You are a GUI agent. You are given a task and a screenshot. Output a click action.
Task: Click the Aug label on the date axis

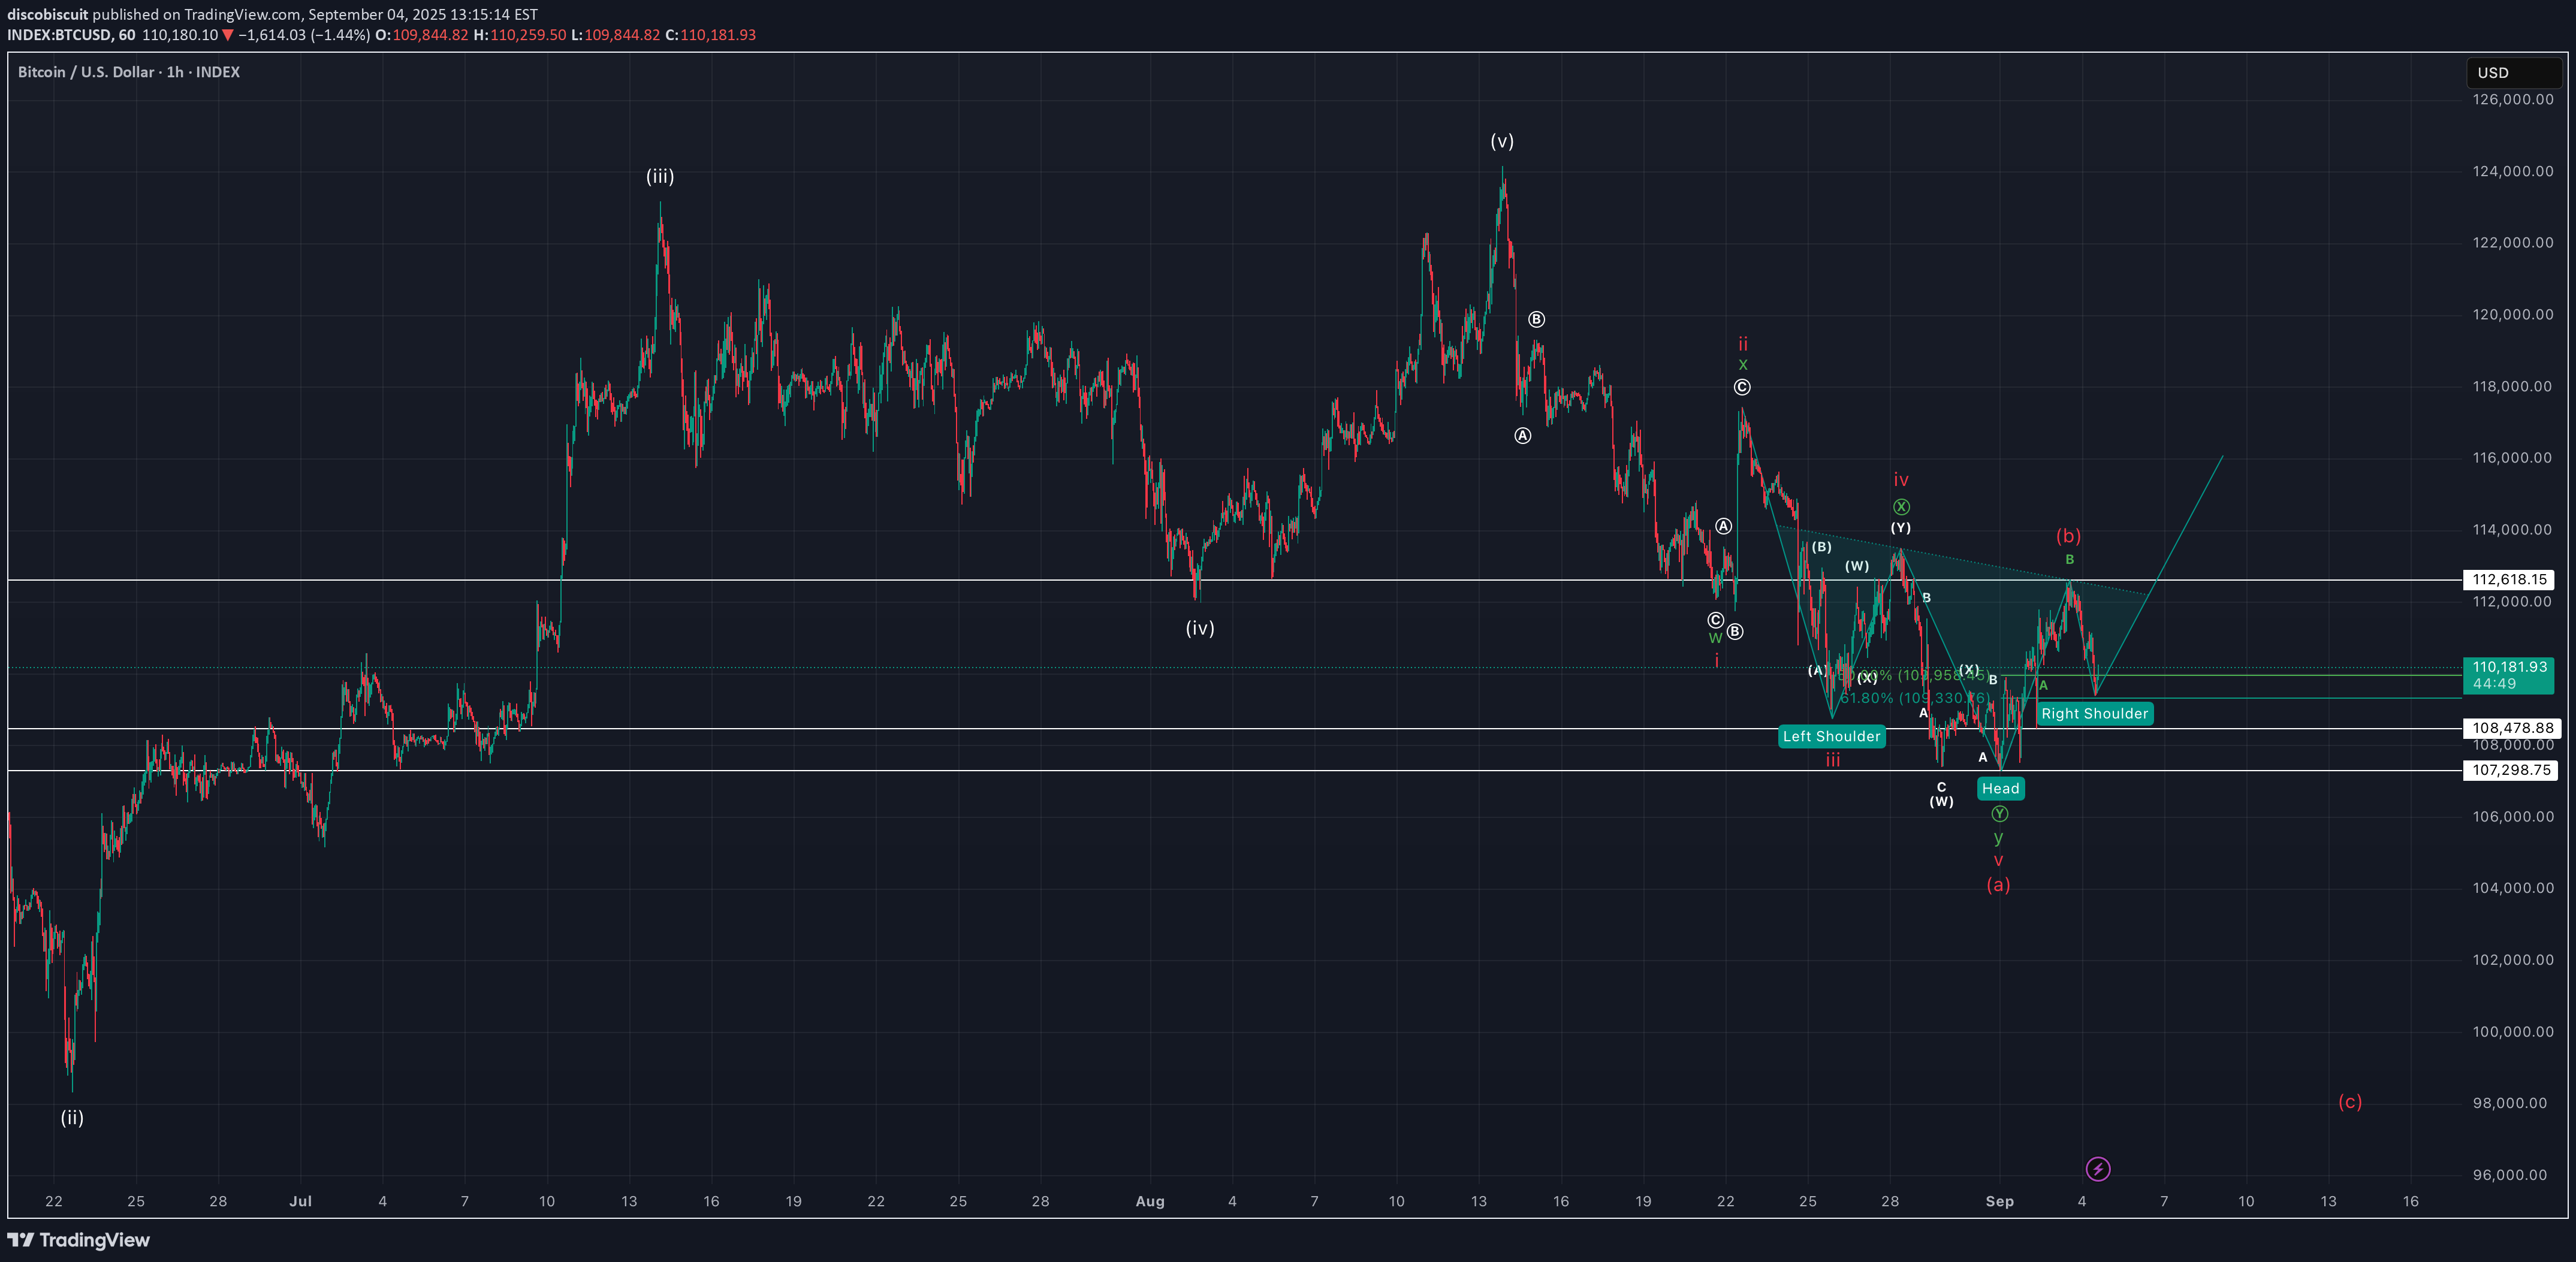[x=1150, y=1202]
